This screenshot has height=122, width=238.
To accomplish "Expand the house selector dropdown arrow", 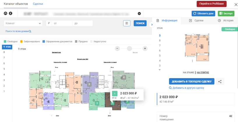I will coord(139,13).
